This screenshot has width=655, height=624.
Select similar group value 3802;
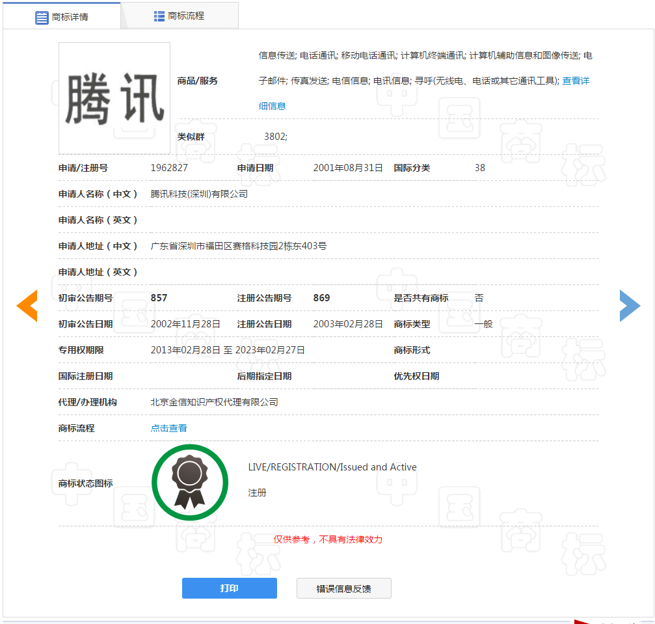click(x=276, y=137)
